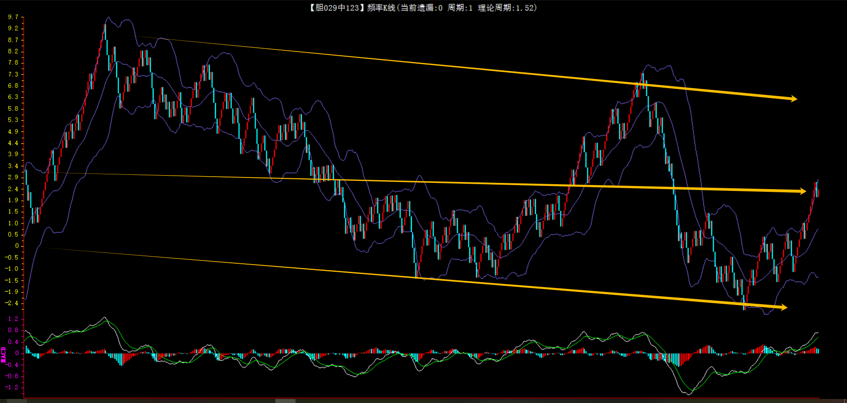Click the 0.4 label on the MACD axis

(13, 342)
